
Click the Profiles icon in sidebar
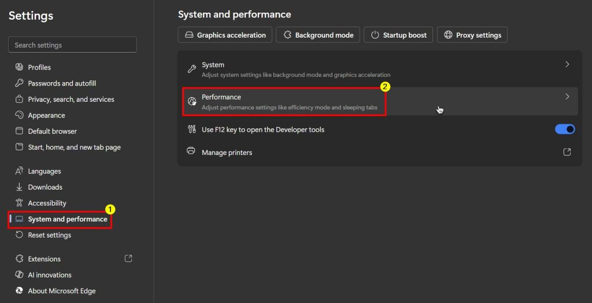19,67
